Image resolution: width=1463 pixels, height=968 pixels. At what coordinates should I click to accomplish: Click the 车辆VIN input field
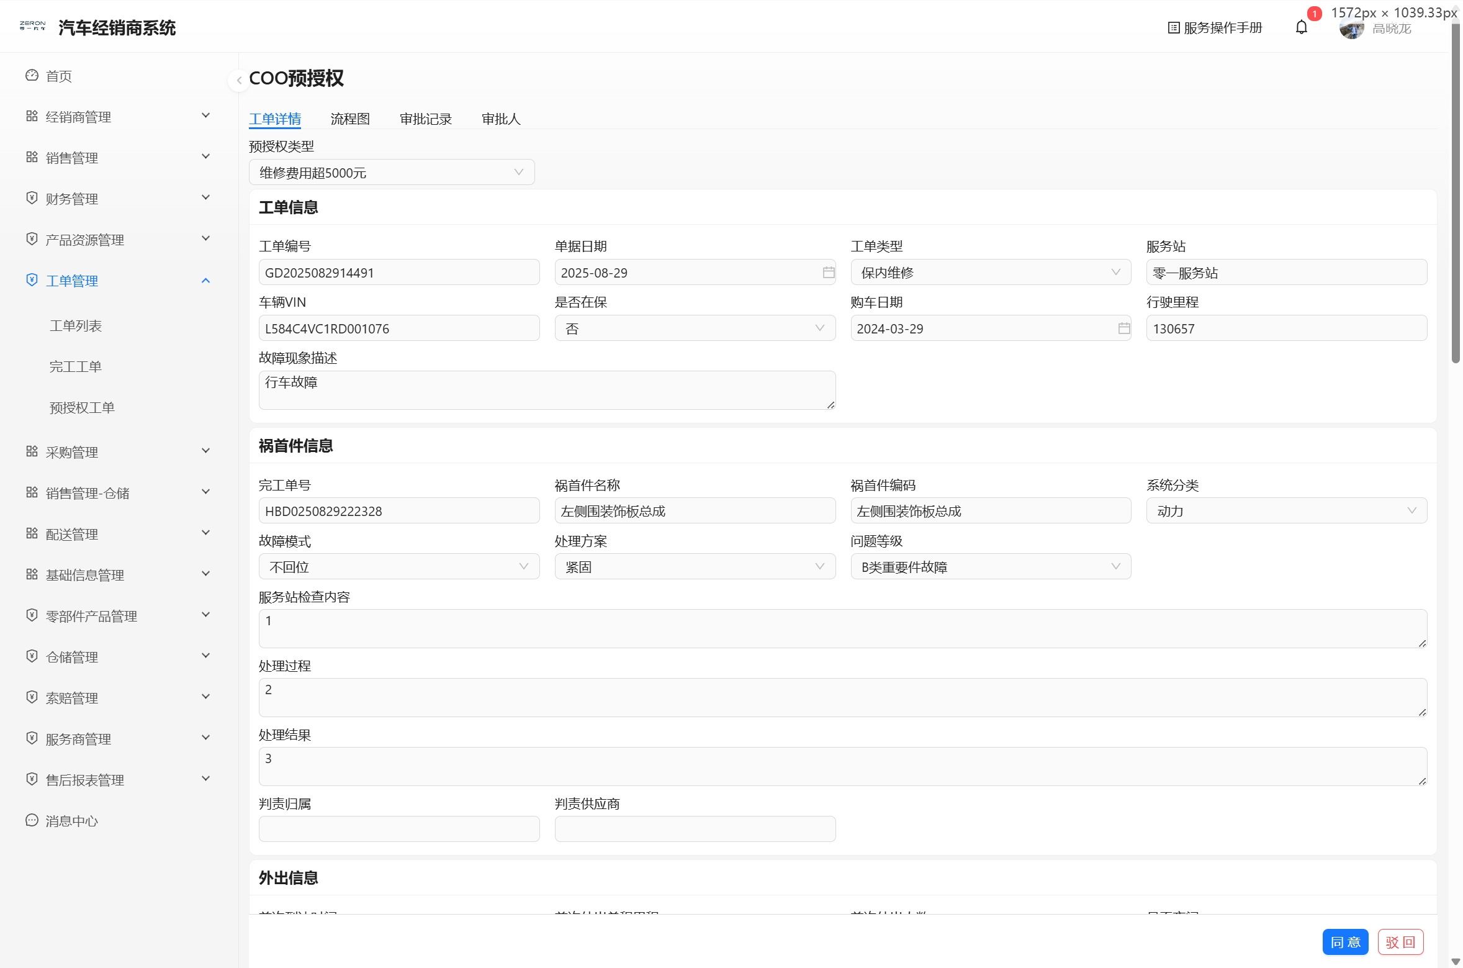[x=399, y=328]
